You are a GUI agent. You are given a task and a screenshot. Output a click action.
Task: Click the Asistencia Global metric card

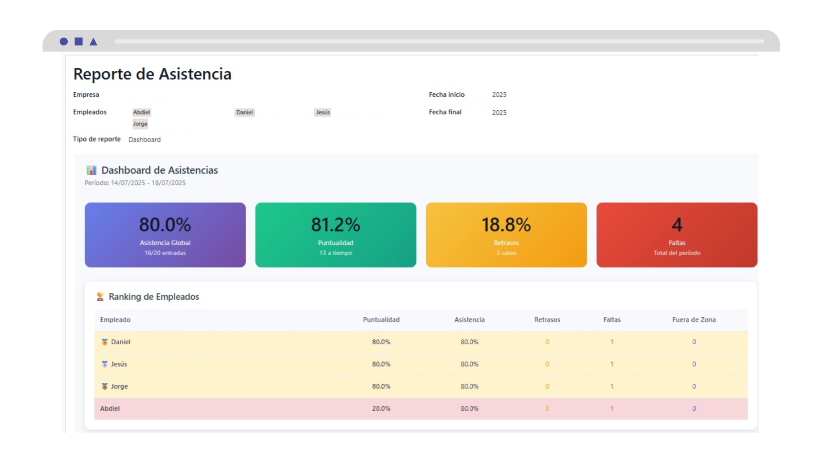165,235
